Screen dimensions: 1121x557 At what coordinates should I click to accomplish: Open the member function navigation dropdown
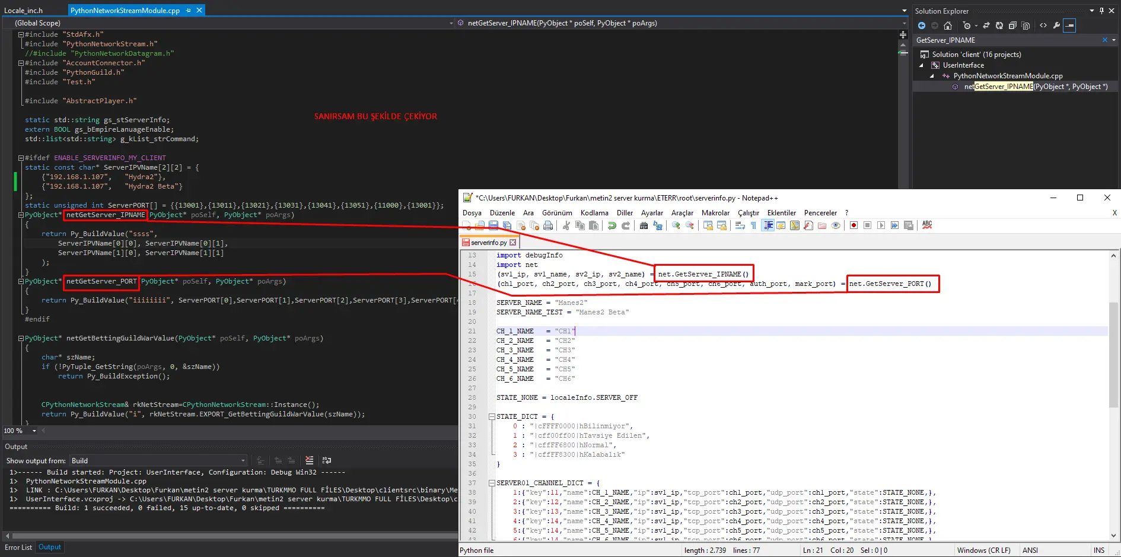(x=904, y=23)
